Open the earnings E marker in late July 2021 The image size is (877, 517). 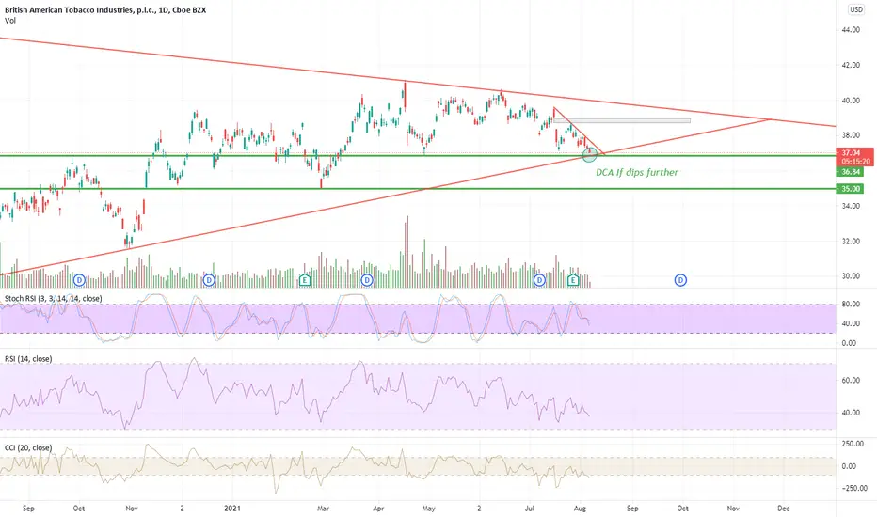573,280
